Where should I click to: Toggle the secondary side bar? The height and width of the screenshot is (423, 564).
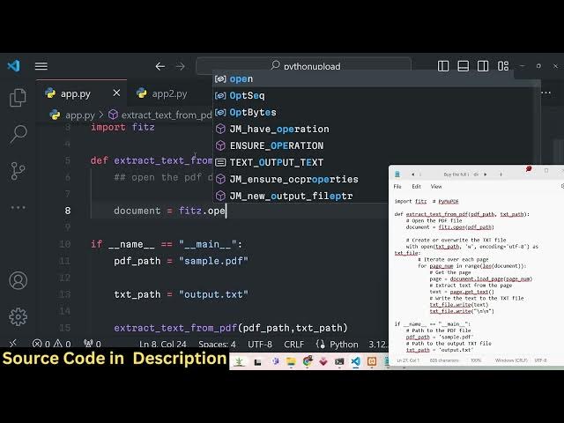483,66
